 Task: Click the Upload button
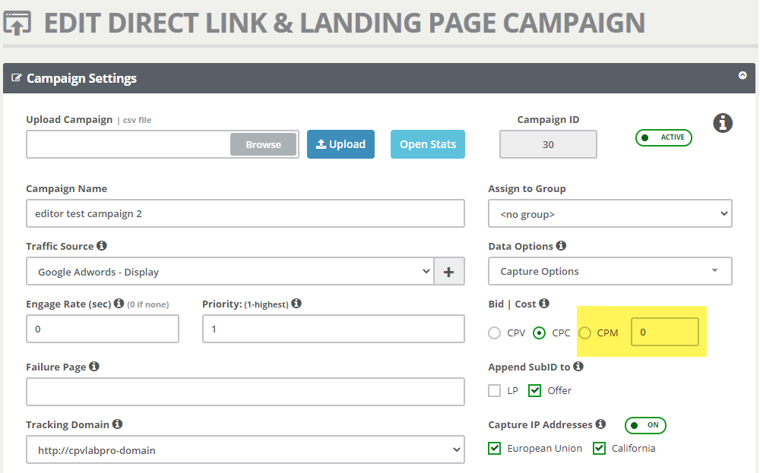[x=340, y=144]
